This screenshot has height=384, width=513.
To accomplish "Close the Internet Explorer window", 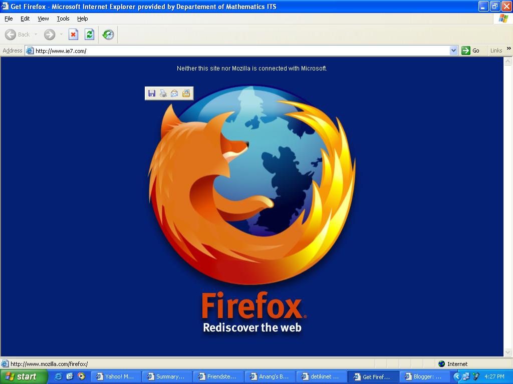I will tap(506, 6).
